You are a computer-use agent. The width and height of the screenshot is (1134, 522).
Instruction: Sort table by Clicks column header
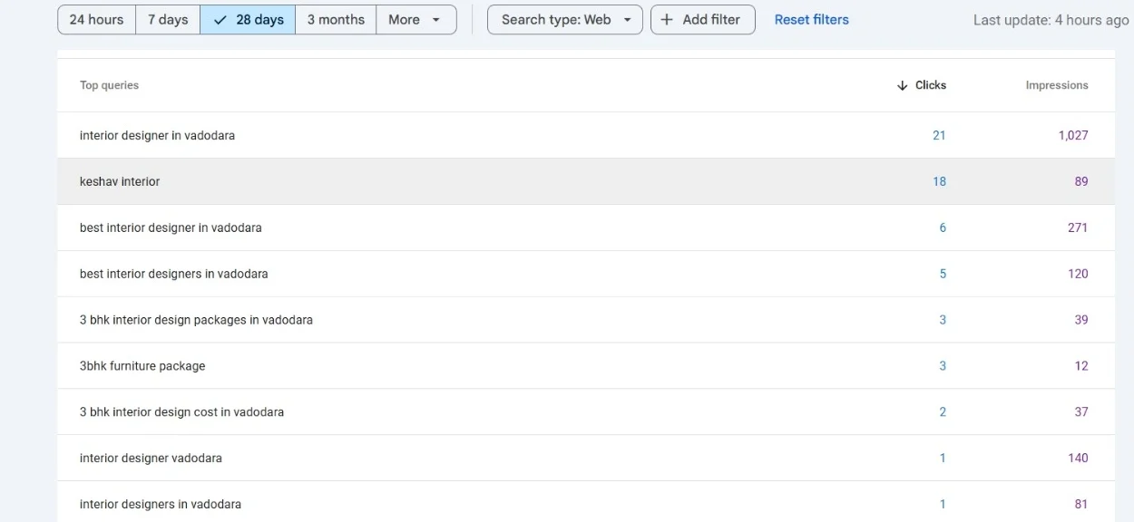tap(930, 85)
